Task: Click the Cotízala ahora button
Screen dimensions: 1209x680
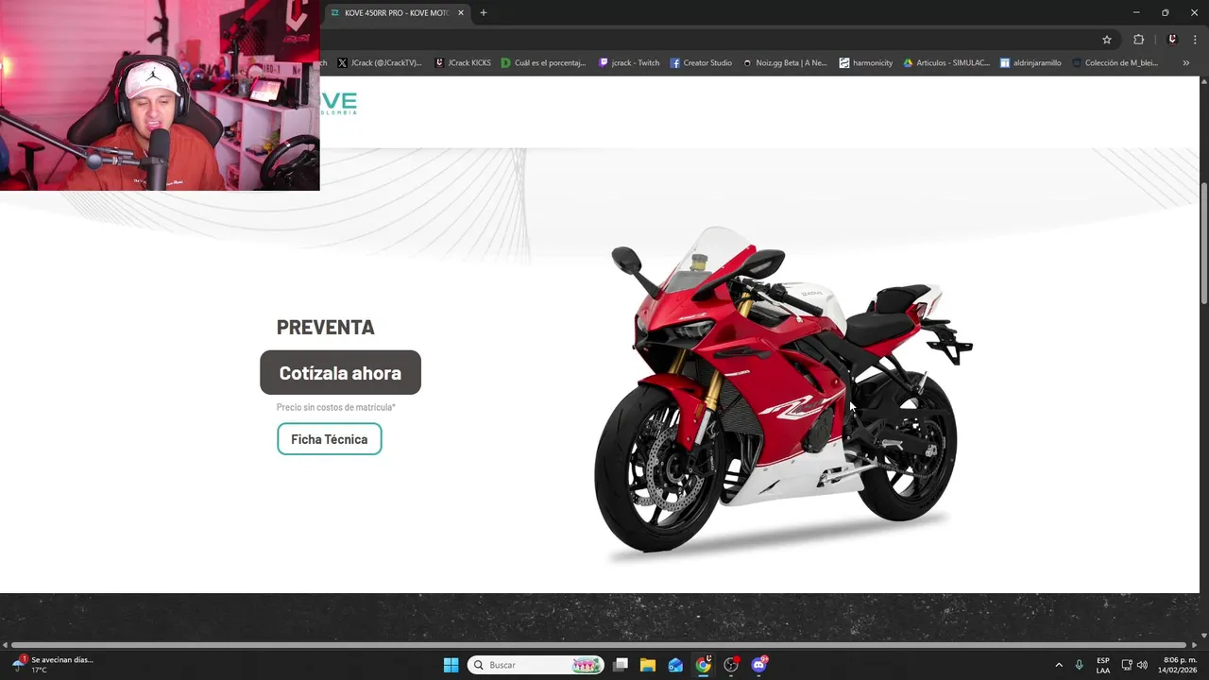Action: point(340,373)
